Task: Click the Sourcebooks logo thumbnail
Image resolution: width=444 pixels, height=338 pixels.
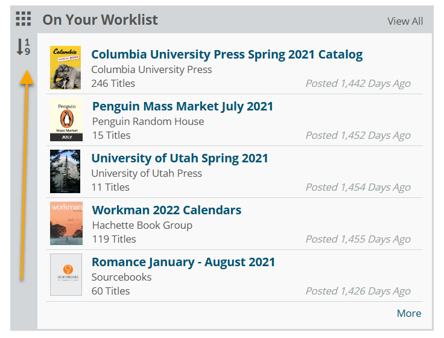Action: pyautogui.click(x=66, y=275)
